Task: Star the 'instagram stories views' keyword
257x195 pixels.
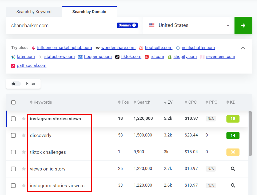Action: (x=24, y=119)
